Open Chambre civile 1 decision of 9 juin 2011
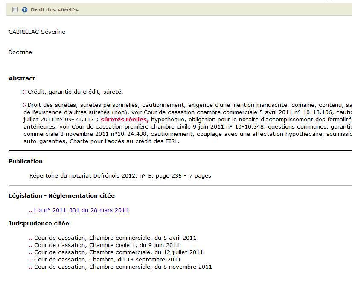 (x=107, y=245)
